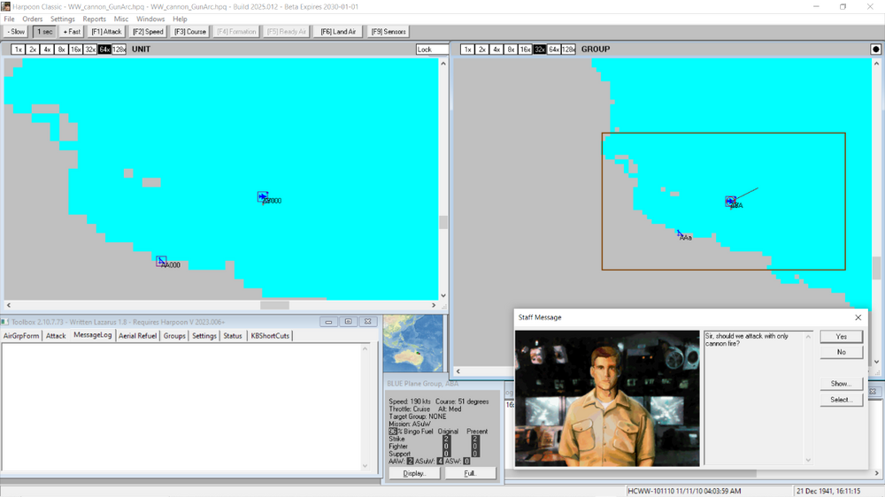Set Unit map zoom to 128x
This screenshot has width=885, height=497.
click(119, 50)
